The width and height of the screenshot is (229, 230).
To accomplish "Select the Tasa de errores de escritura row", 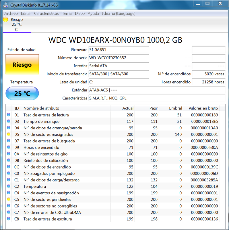I will coord(112,219).
